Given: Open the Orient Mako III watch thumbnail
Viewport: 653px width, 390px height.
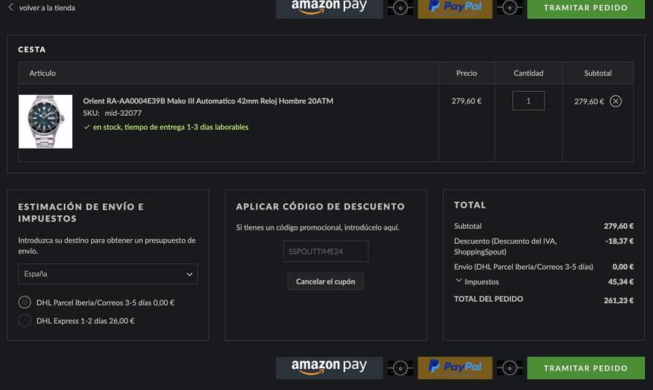Looking at the screenshot, I should [x=45, y=122].
